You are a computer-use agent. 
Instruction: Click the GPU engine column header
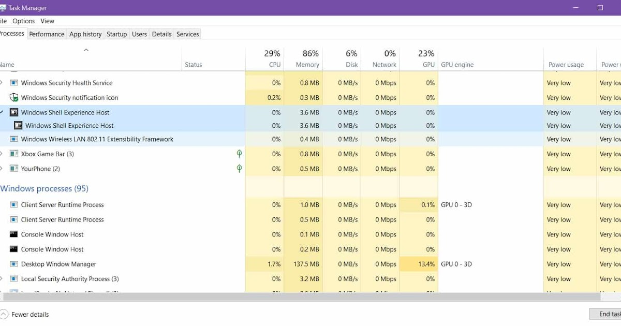coord(491,59)
